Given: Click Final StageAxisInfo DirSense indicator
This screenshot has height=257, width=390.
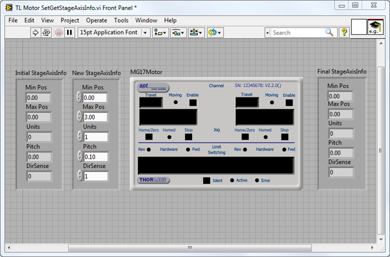Looking at the screenshot, I should click(341, 172).
